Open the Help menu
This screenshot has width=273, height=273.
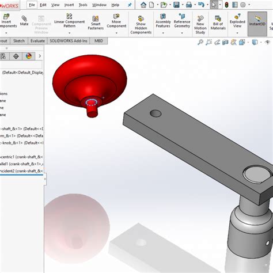pos(115,5)
